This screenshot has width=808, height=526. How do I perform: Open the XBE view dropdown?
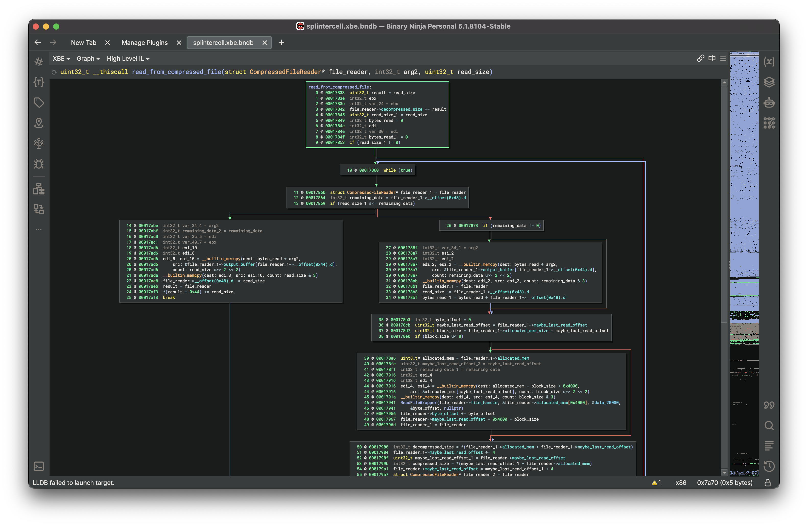61,59
